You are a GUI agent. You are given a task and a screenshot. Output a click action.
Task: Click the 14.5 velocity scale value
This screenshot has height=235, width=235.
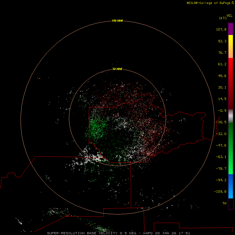pyautogui.click(x=222, y=99)
